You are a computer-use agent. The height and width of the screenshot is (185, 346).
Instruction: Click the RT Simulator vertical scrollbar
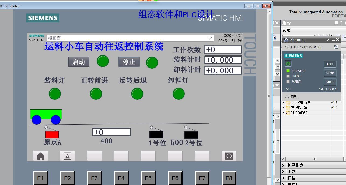coord(269,96)
